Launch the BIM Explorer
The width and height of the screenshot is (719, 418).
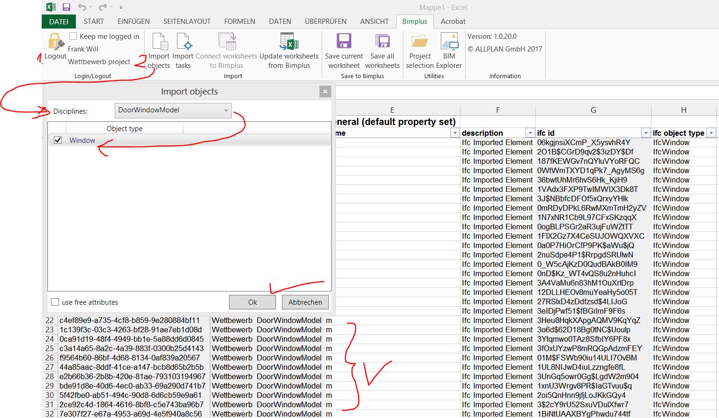(x=449, y=42)
